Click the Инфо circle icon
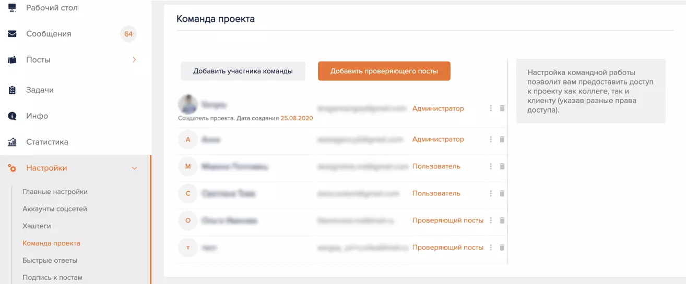Image resolution: width=686 pixels, height=284 pixels. pos(13,116)
